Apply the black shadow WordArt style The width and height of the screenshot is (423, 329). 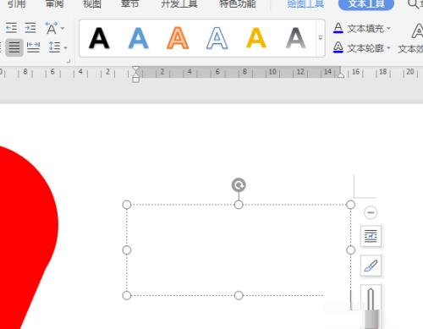[99, 38]
